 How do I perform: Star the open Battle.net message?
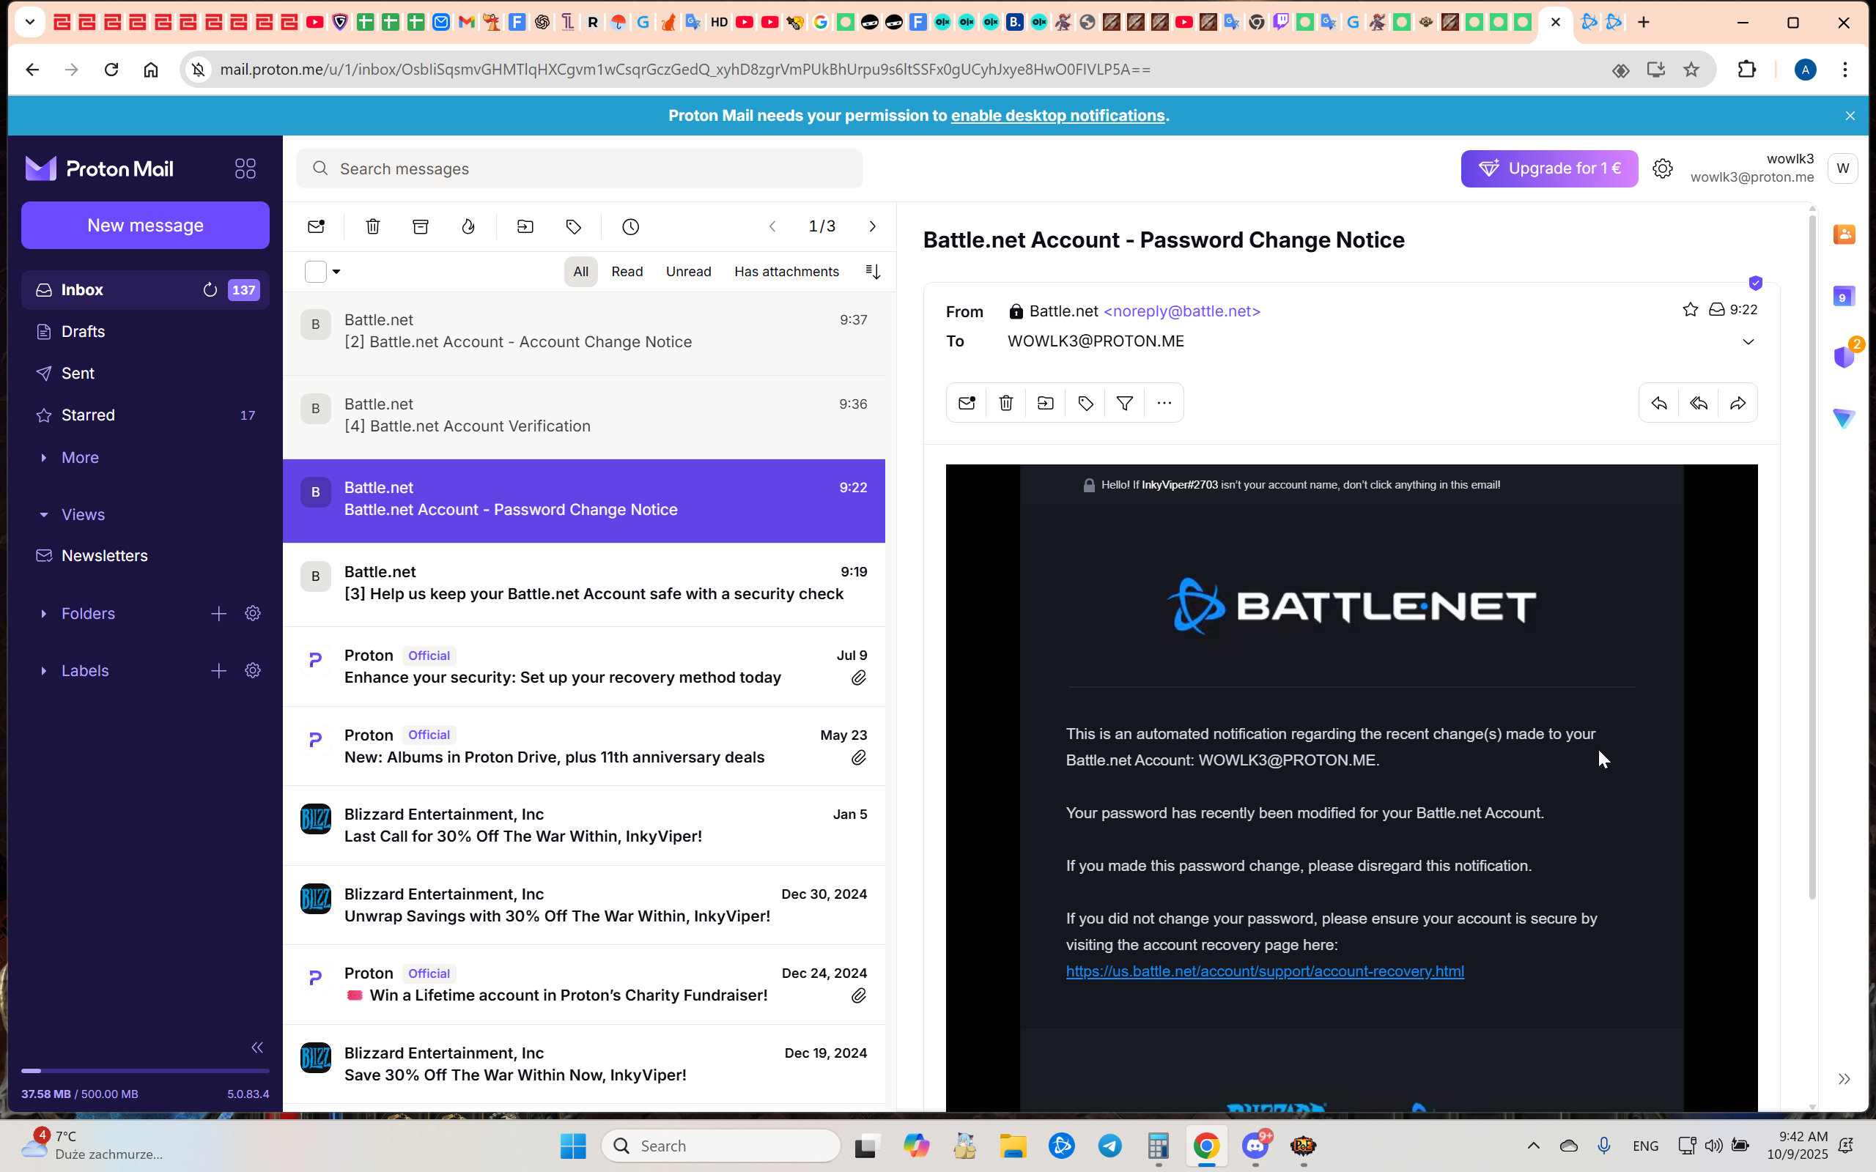[1690, 310]
